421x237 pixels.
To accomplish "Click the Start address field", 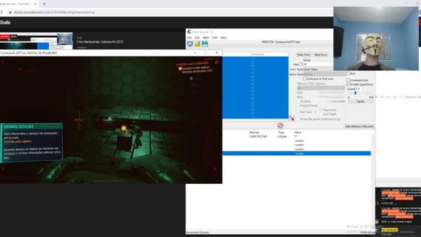I will click(x=331, y=93).
